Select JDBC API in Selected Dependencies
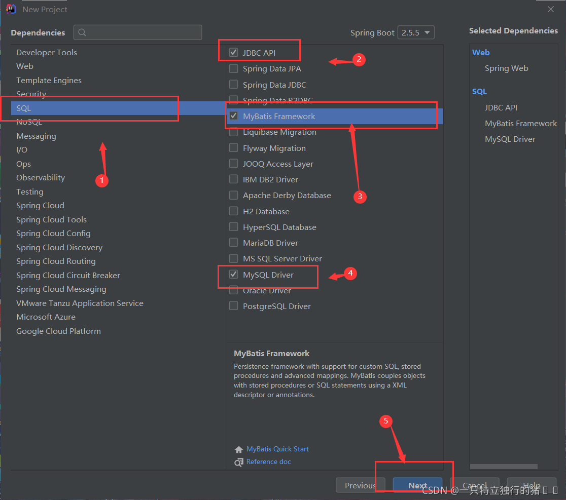This screenshot has height=500, width=566. 501,107
